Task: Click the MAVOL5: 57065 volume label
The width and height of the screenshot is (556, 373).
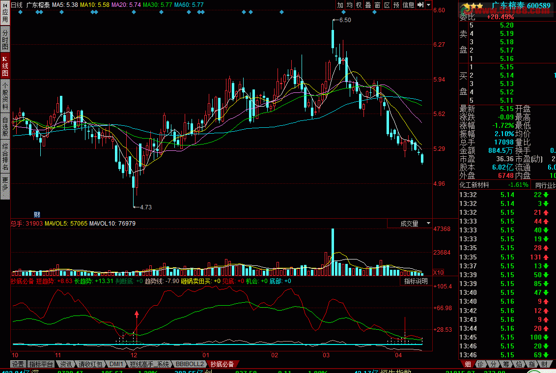Action: (66, 224)
